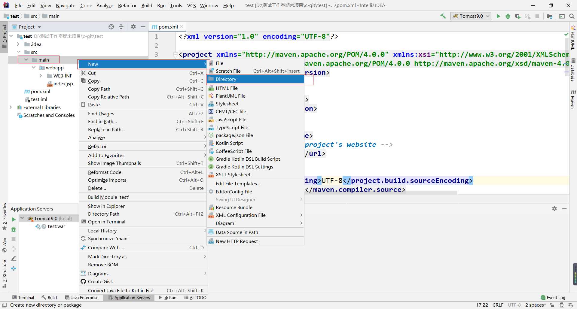The width and height of the screenshot is (577, 309).
Task: Open the PlantUML side tool window
Action: [573, 38]
